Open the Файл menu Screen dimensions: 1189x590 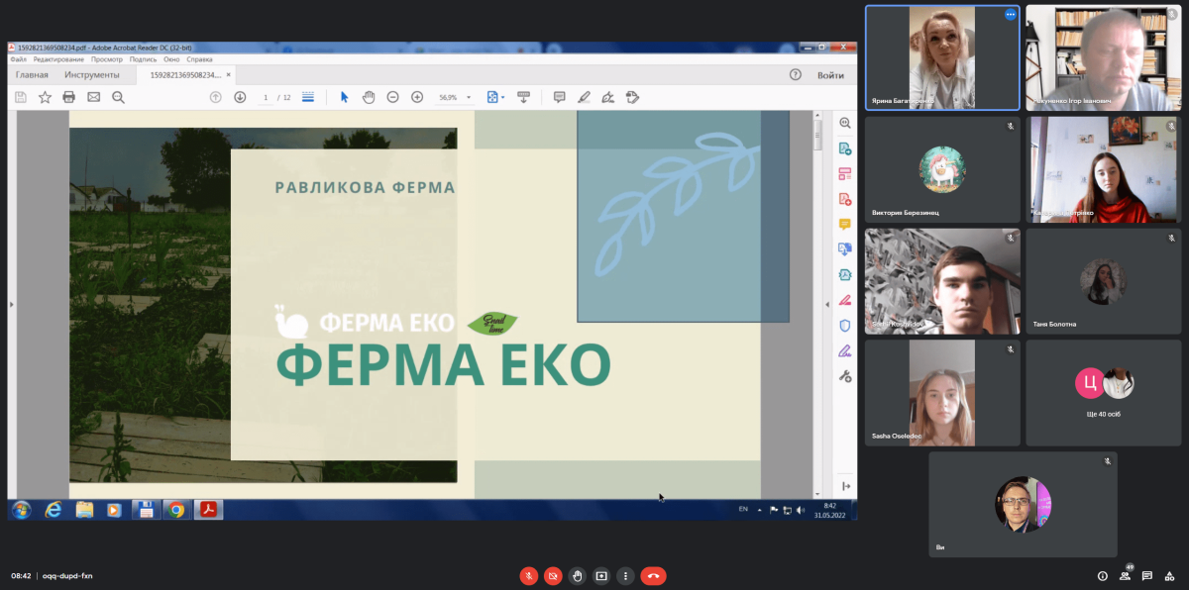click(x=18, y=59)
